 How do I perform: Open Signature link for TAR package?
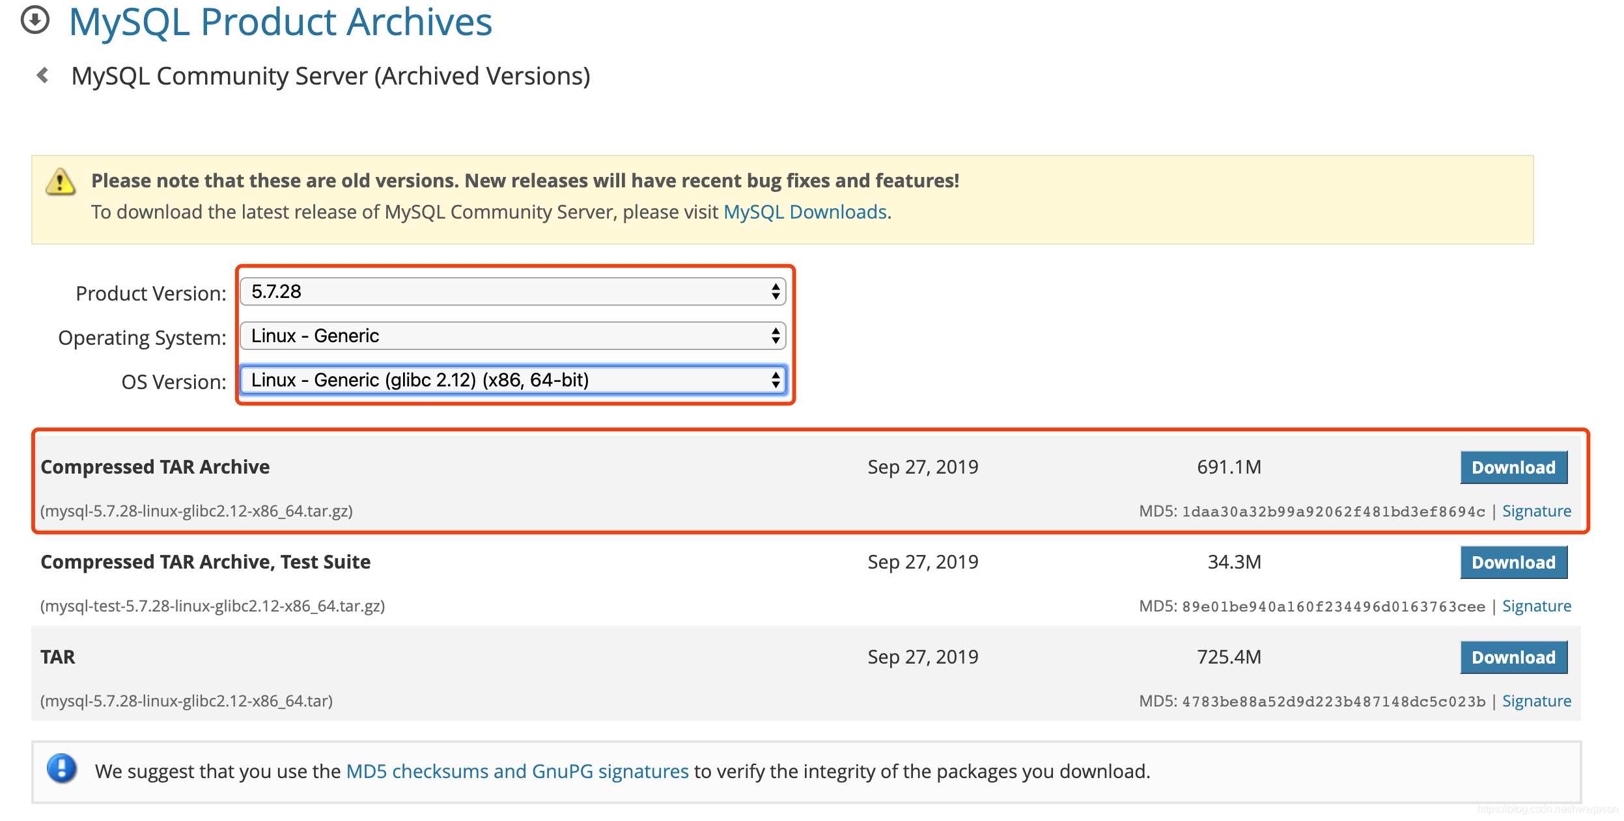click(1536, 701)
